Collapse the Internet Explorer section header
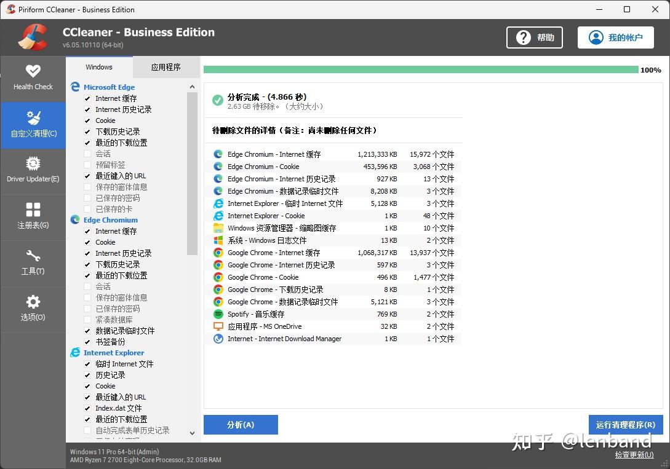 [114, 352]
